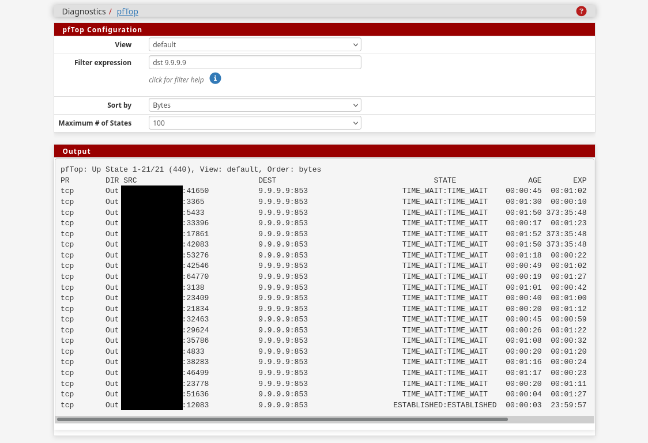
Task: Click the Maximum # of States label
Action: 95,123
